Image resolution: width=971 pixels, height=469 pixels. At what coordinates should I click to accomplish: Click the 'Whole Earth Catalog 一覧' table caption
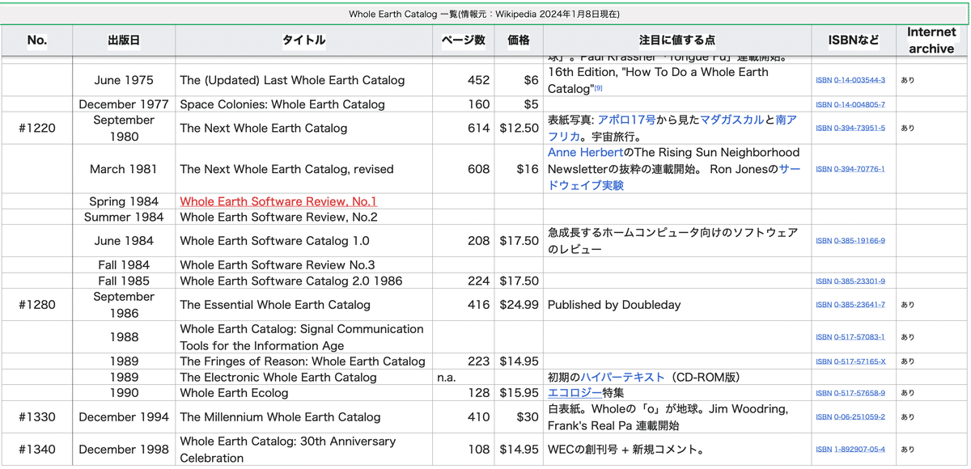(x=485, y=14)
